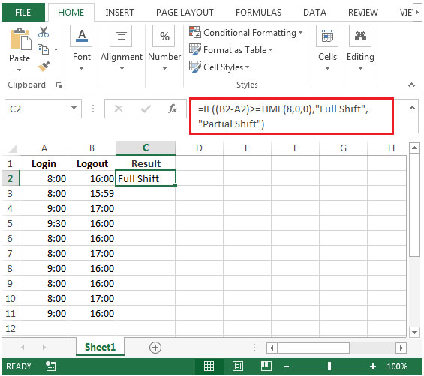Toggle Page Break Preview view button
Image resolution: width=424 pixels, height=376 pixels.
[x=266, y=366]
